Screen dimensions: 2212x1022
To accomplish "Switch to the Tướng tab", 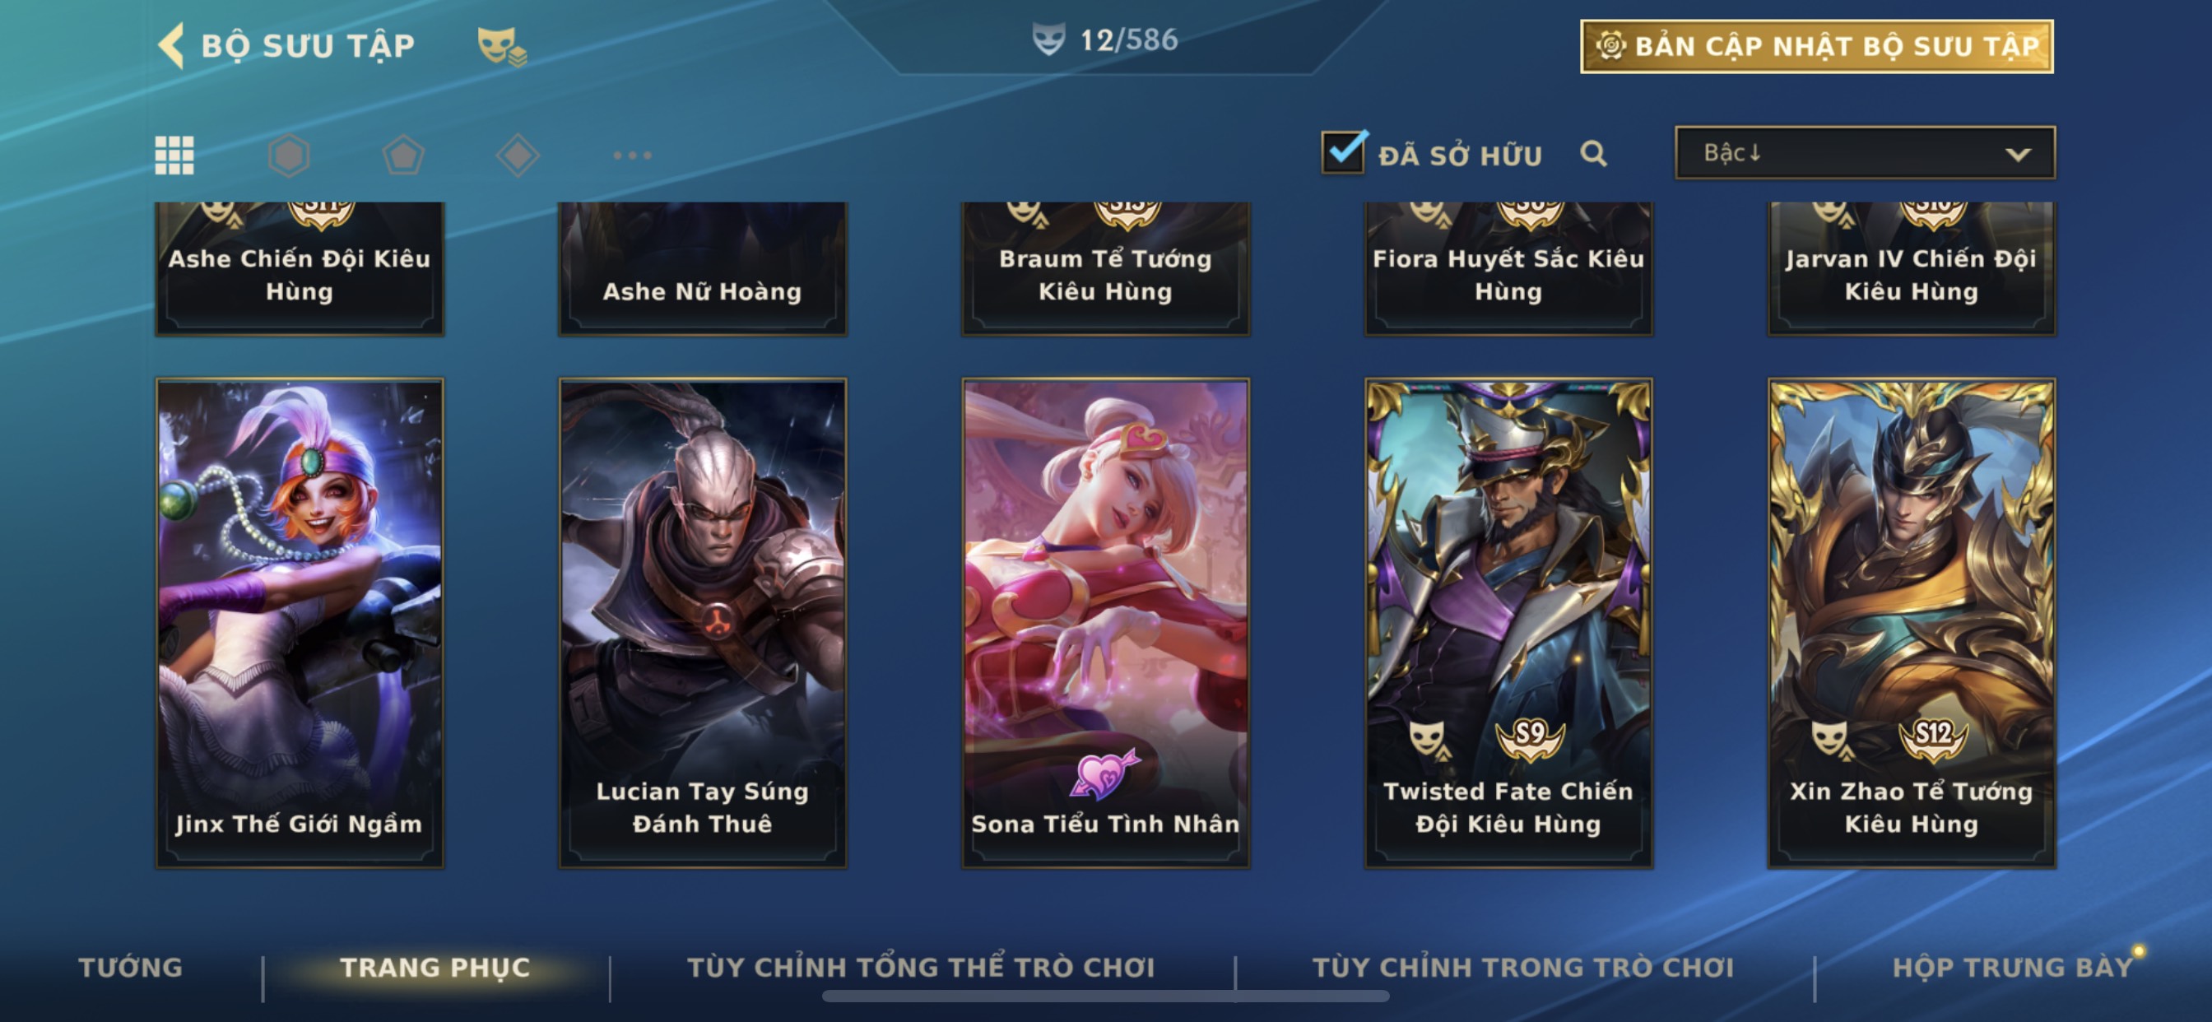I will [x=131, y=967].
